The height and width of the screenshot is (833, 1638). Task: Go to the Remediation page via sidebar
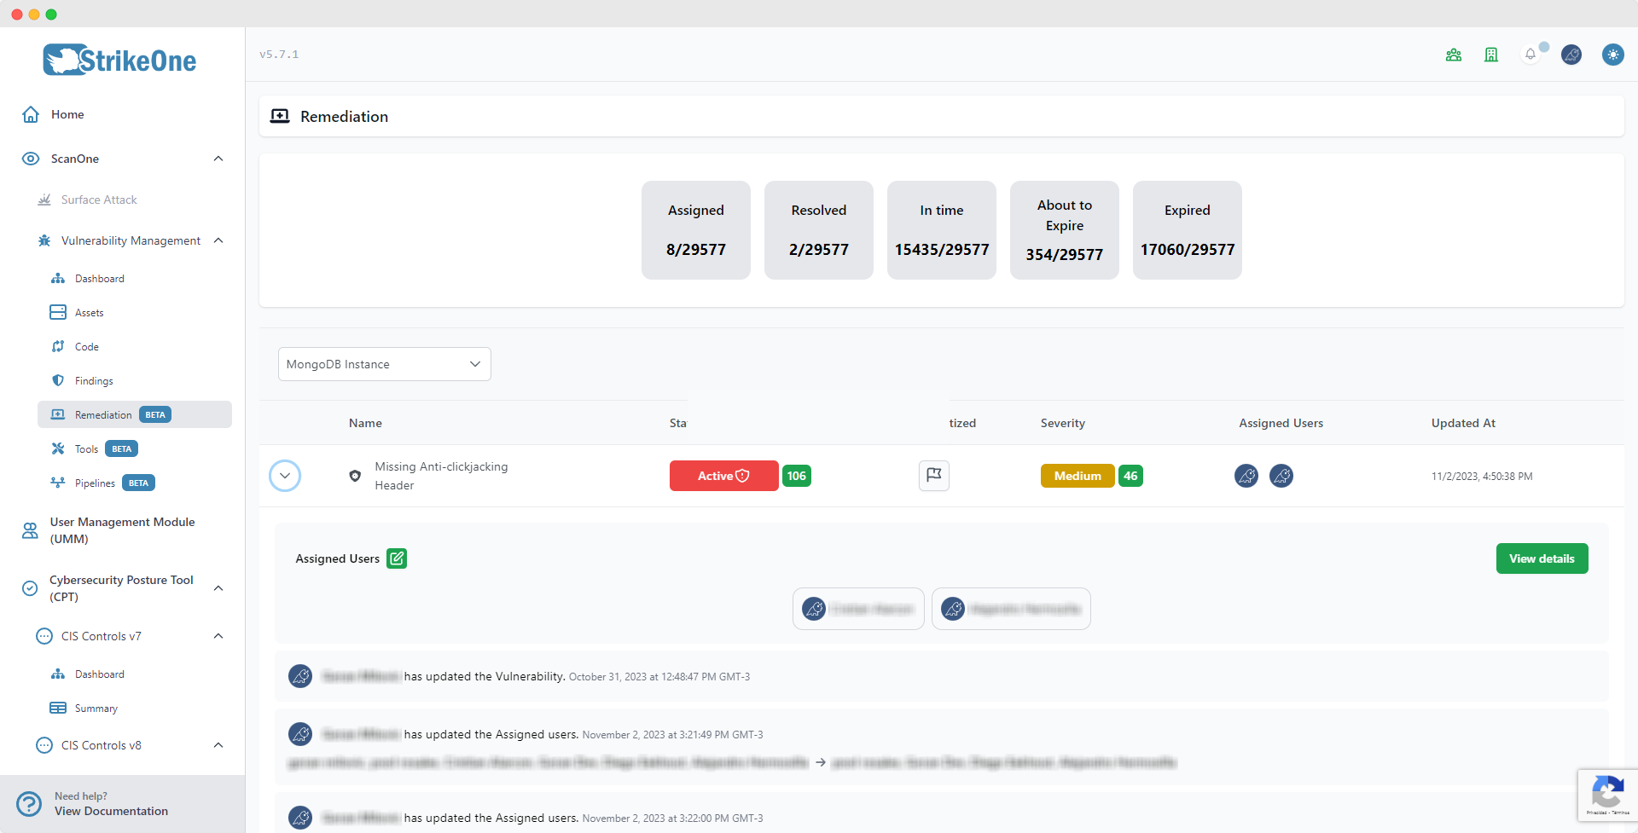pos(102,414)
